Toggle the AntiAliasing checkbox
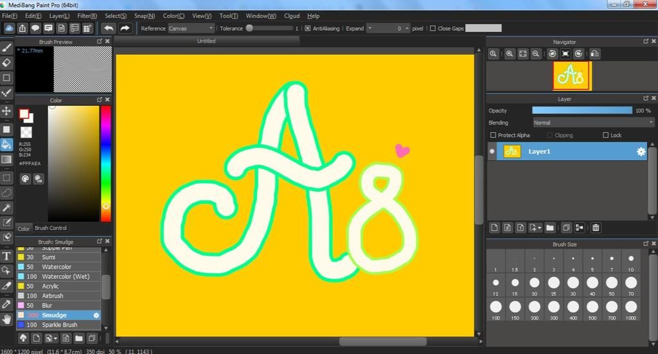This screenshot has height=354, width=658. [x=308, y=28]
